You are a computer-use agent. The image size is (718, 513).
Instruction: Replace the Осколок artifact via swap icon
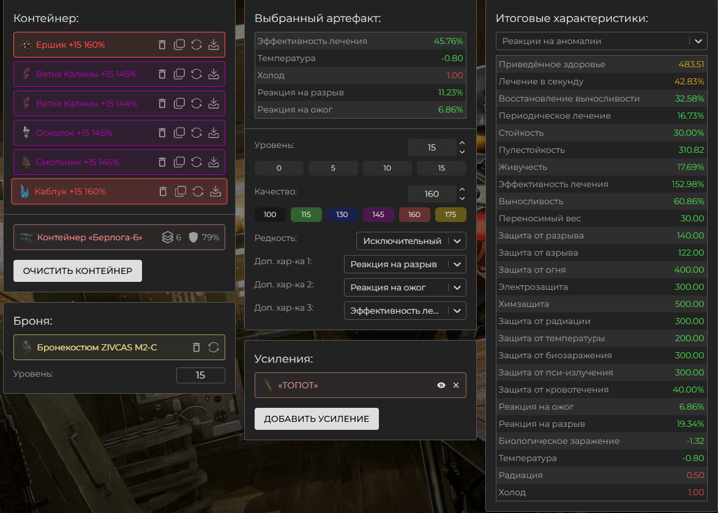click(x=196, y=133)
